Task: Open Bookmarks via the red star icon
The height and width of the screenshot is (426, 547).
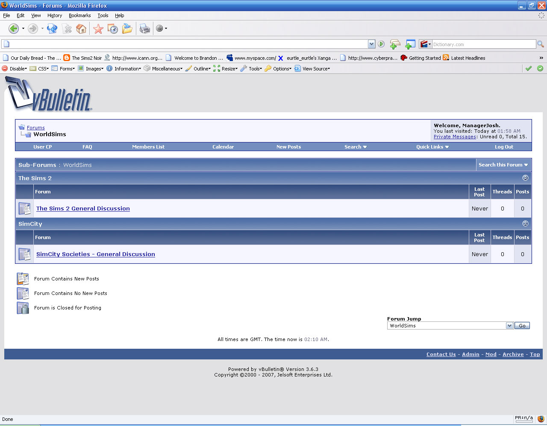Action: click(x=98, y=29)
